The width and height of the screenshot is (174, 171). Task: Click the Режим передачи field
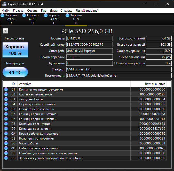coord(89,57)
